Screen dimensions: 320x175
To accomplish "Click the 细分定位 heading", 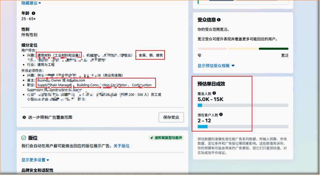I will [29, 45].
